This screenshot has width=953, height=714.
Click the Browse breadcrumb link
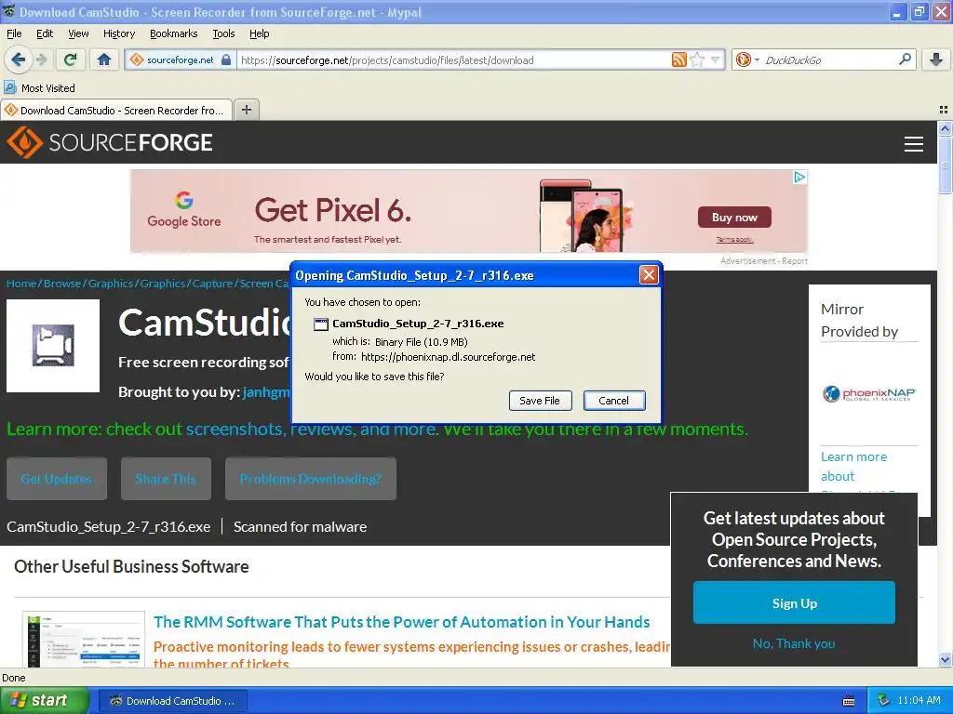point(62,284)
